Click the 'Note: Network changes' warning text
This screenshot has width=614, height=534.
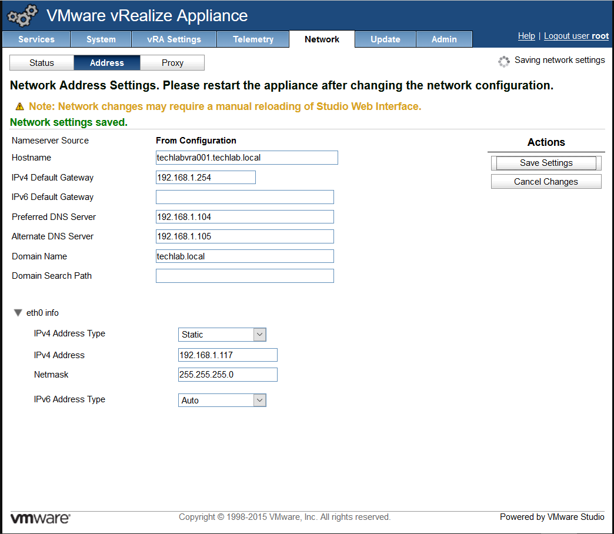click(x=225, y=106)
